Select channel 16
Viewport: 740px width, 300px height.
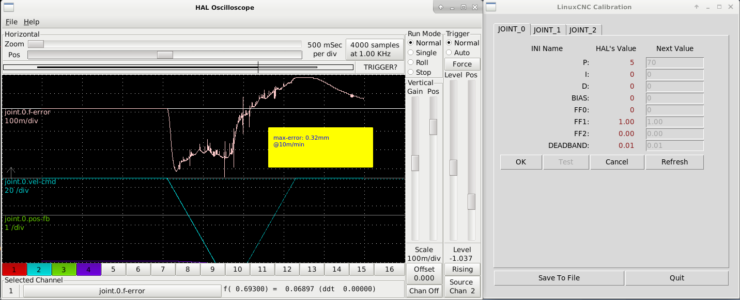pos(389,269)
